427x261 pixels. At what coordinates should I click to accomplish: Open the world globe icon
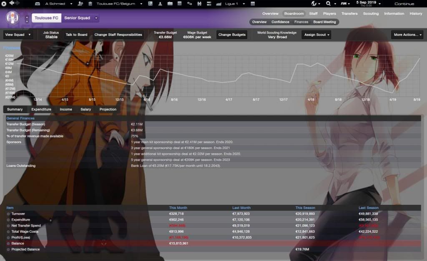click(x=314, y=3)
